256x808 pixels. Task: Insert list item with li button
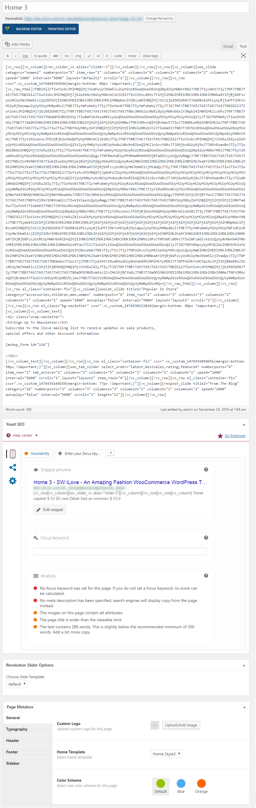[x=107, y=56]
